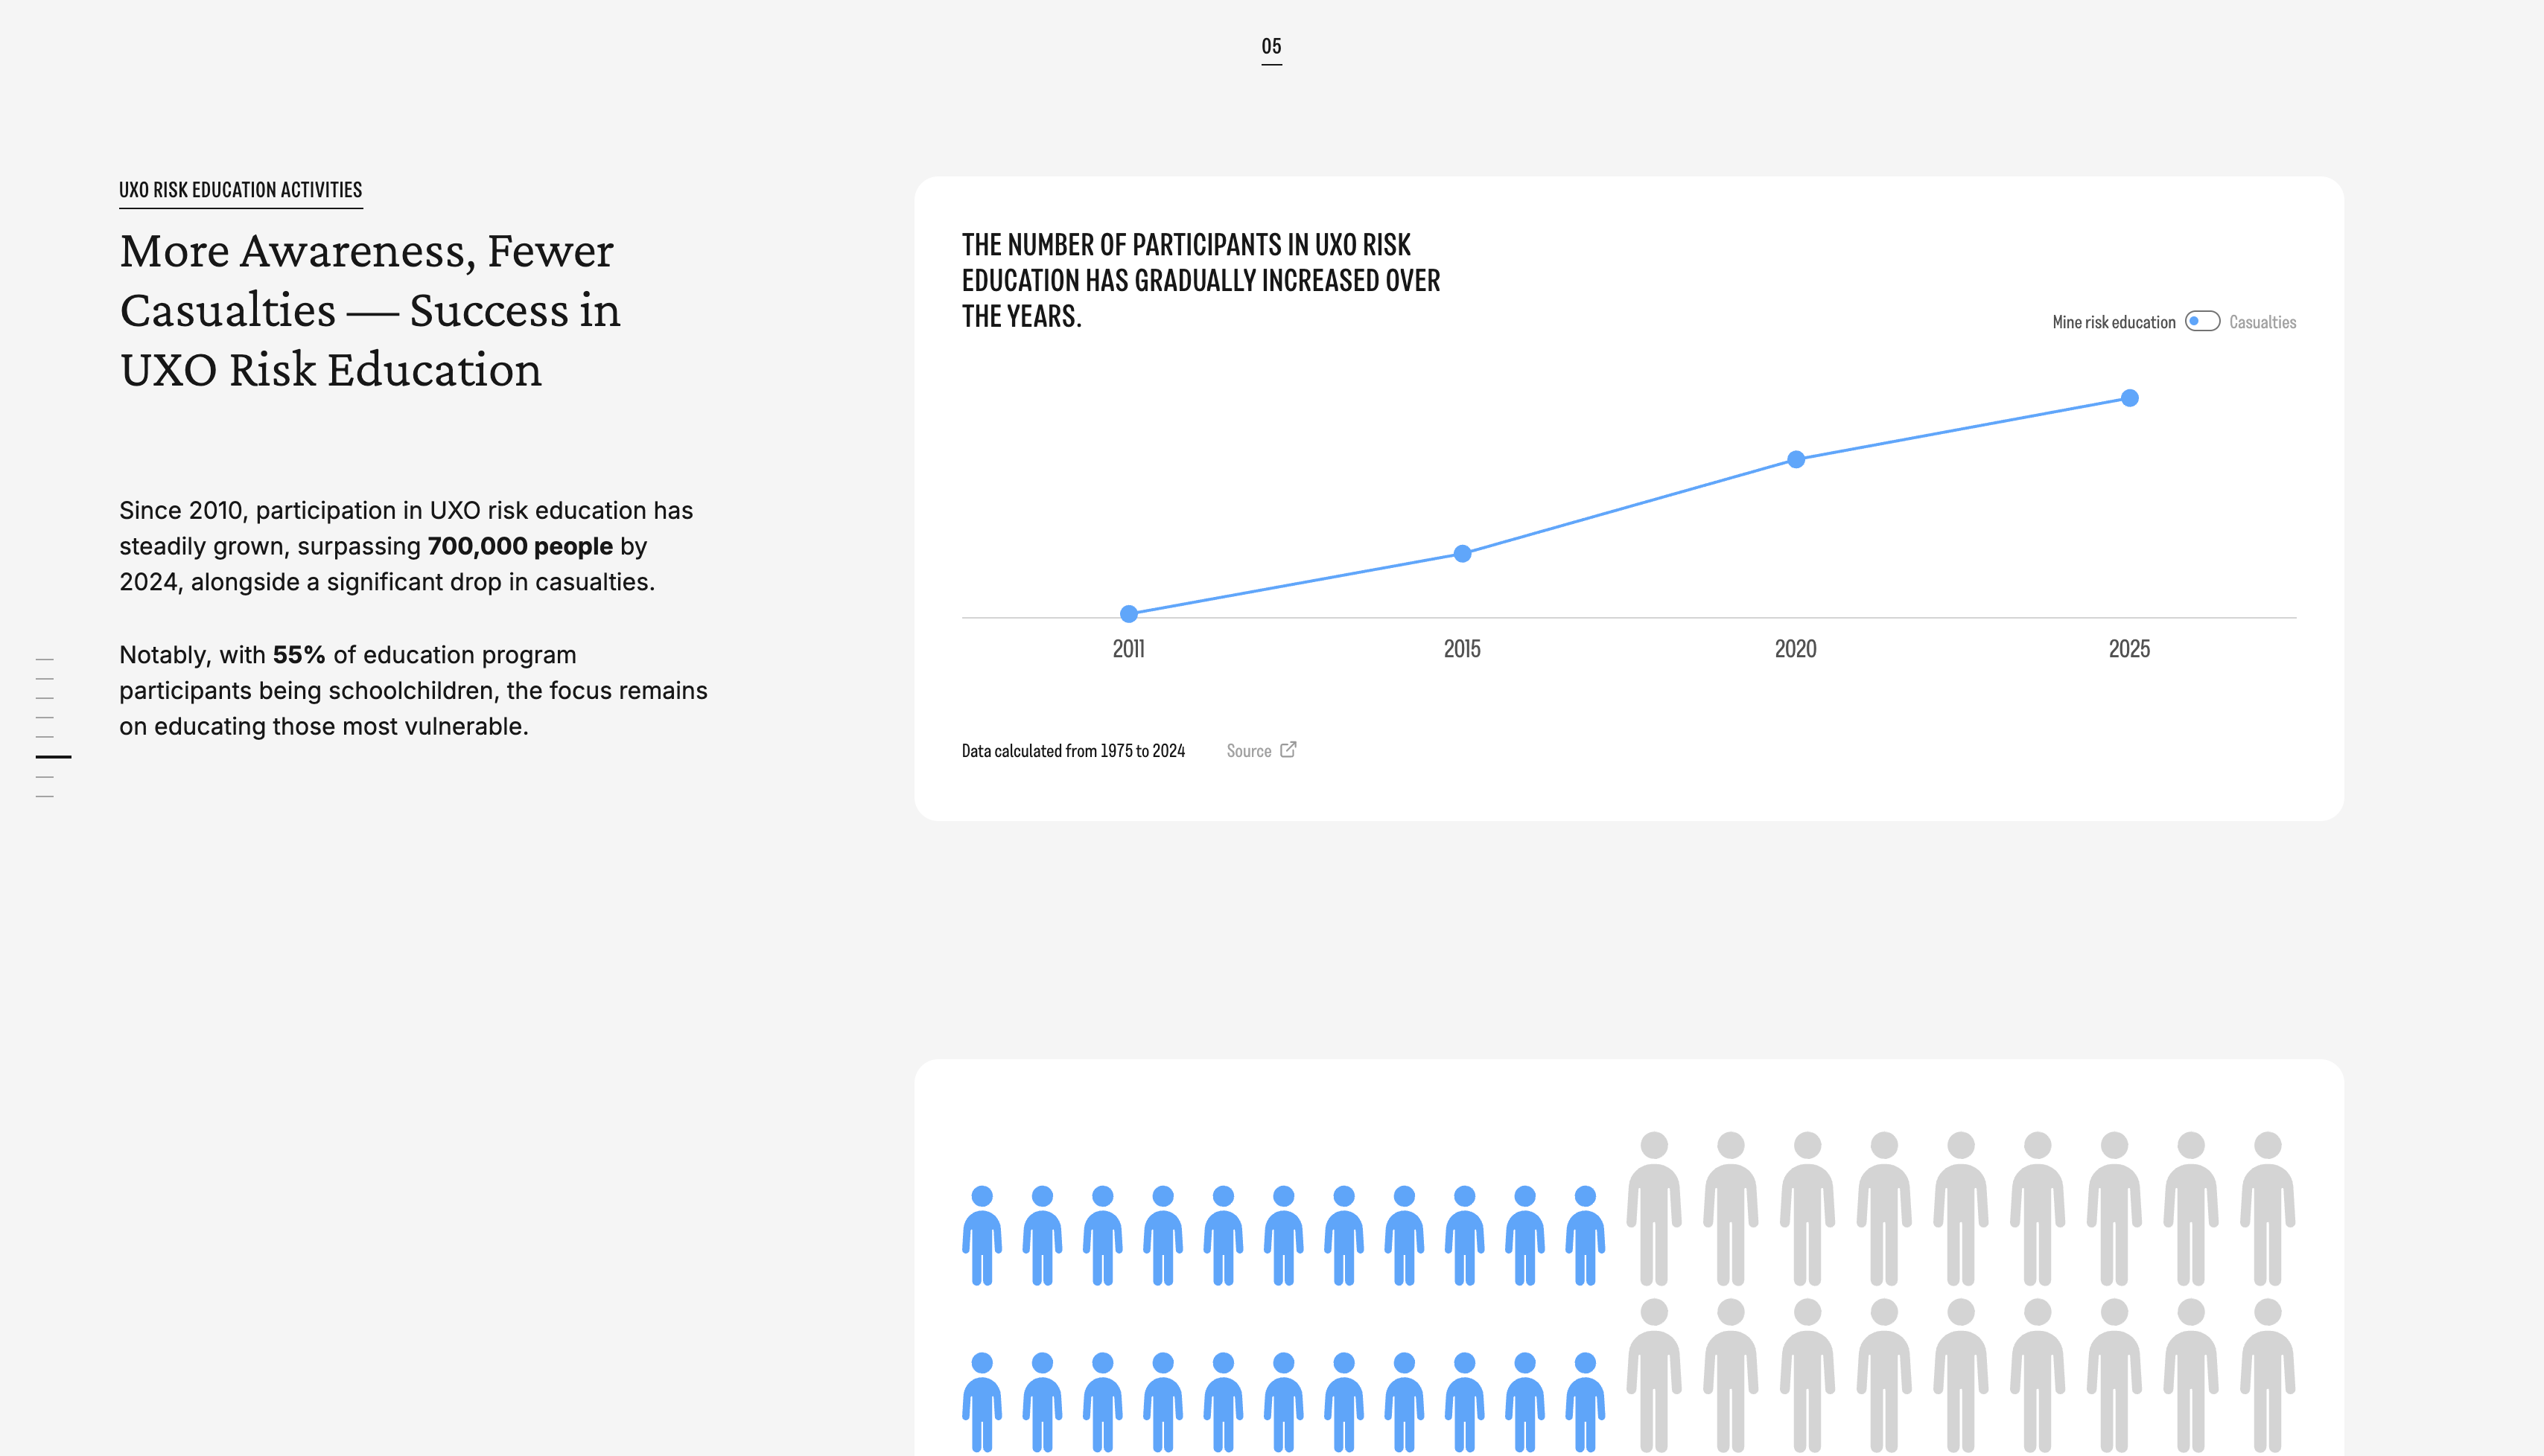Image resolution: width=2544 pixels, height=1456 pixels.
Task: Jump to the first section marker in side navigation
Action: point(45,660)
